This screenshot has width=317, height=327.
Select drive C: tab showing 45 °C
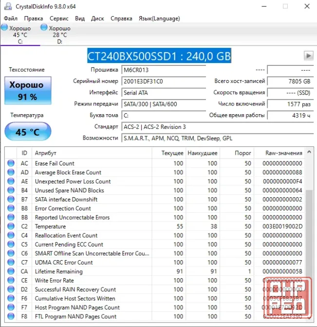(x=20, y=35)
